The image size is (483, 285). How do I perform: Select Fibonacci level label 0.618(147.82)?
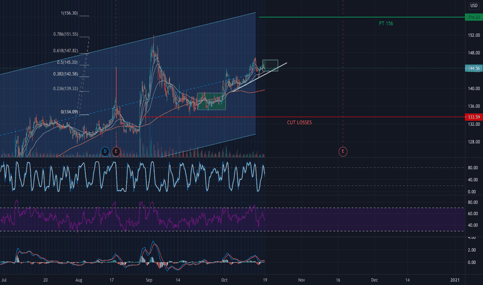point(66,51)
